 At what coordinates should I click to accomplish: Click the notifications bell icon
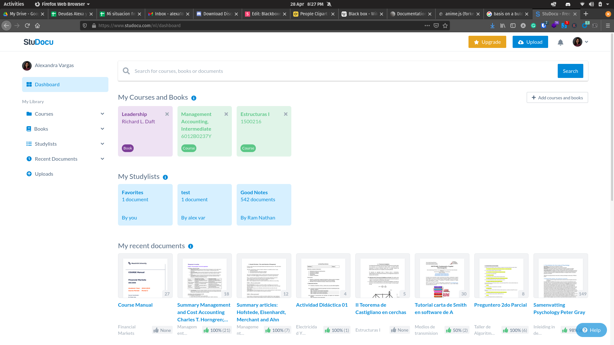click(x=560, y=42)
